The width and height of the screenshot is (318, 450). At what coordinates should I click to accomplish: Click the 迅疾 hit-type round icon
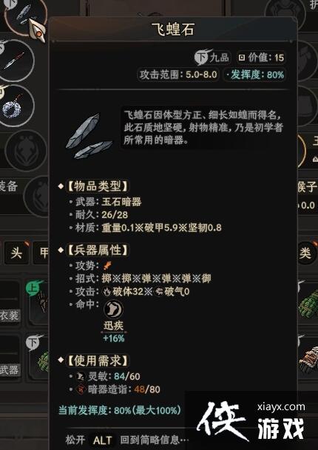pyautogui.click(x=113, y=310)
